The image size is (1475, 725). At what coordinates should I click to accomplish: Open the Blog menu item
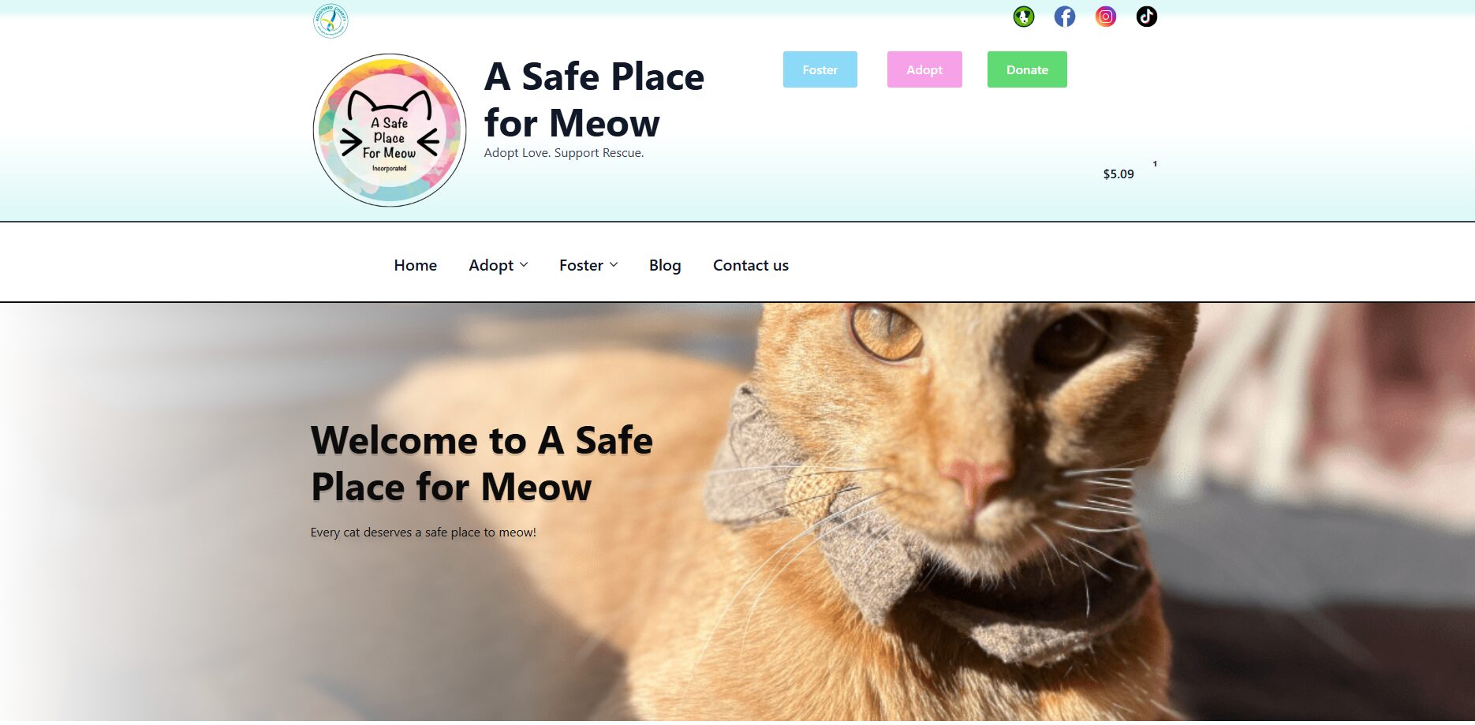coord(665,265)
